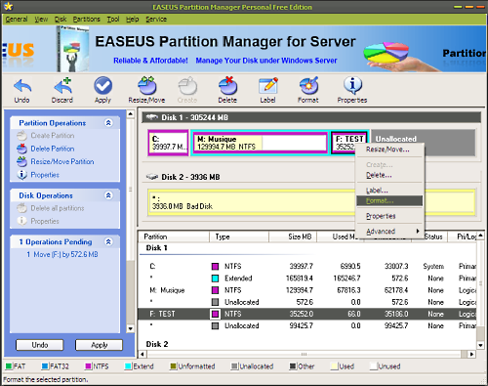
Task: Click the Undo toolbar icon
Action: tap(22, 86)
